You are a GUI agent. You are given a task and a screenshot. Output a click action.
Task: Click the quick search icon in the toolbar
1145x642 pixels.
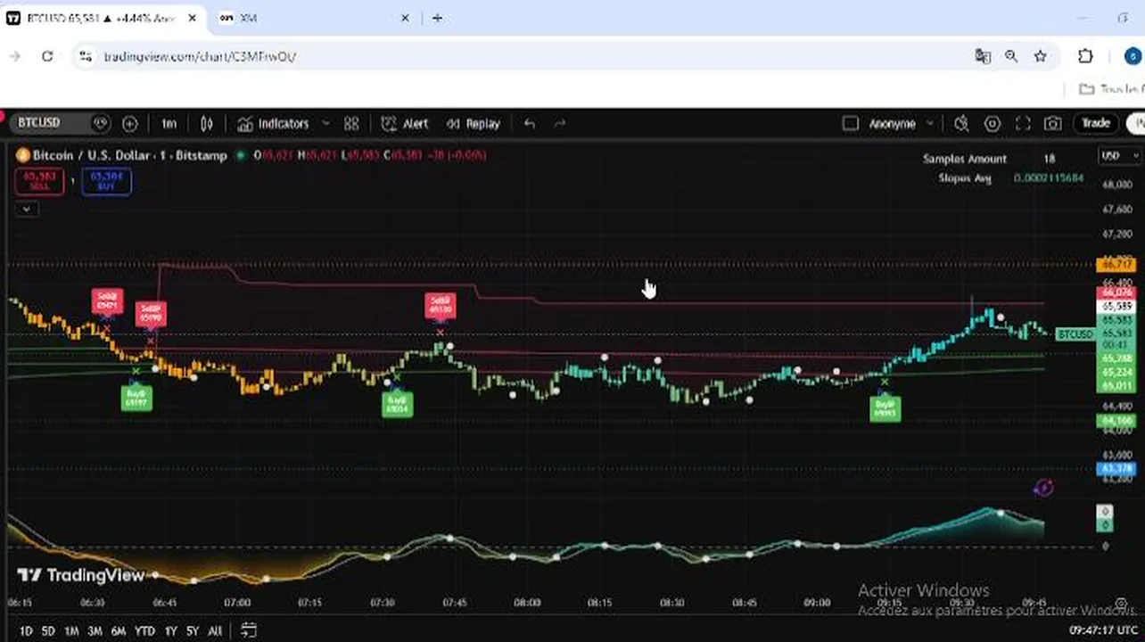pyautogui.click(x=962, y=124)
